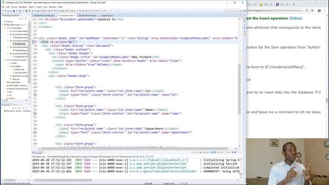The height and width of the screenshot is (185, 329).
Task: Fold the div block at line 36
Action: pos(38,39)
